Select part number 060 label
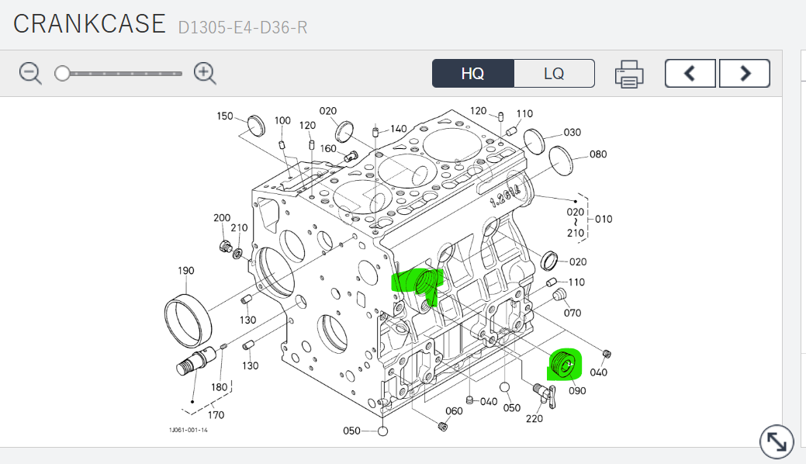Screen dimensions: 806x464 tap(454, 411)
